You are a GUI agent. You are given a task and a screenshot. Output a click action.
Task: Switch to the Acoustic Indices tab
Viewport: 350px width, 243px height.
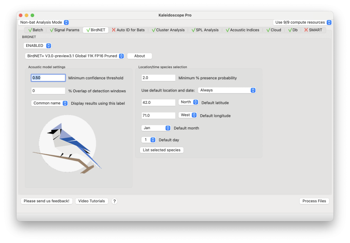(x=242, y=30)
